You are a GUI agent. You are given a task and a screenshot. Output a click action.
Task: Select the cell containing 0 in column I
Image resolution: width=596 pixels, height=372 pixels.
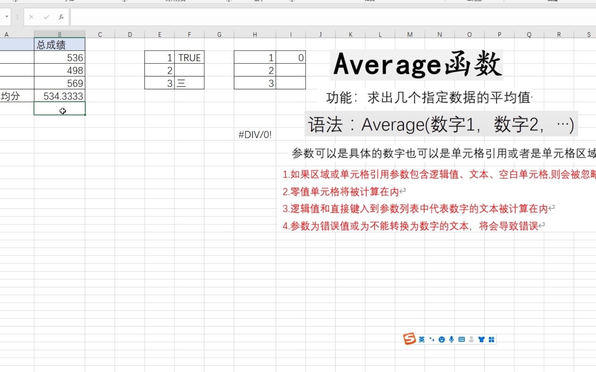291,58
